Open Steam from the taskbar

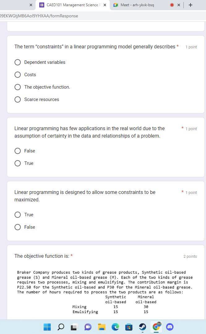142,327
